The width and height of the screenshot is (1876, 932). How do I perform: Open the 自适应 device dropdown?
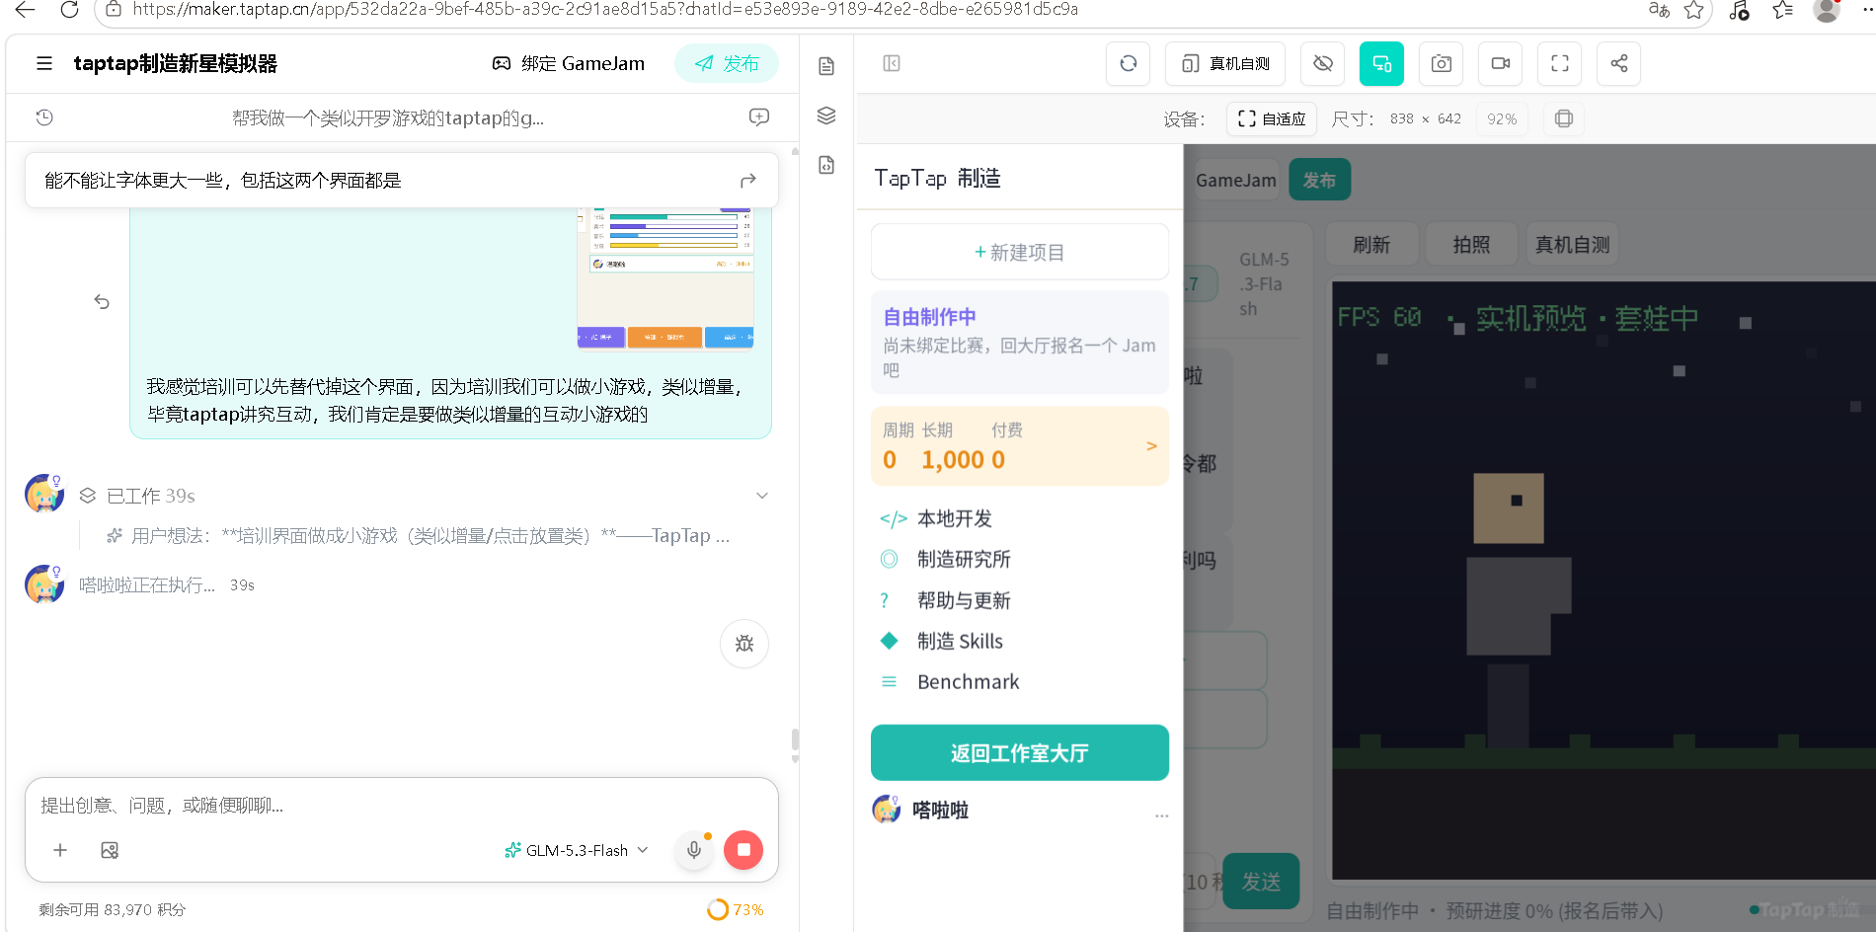tap(1272, 118)
